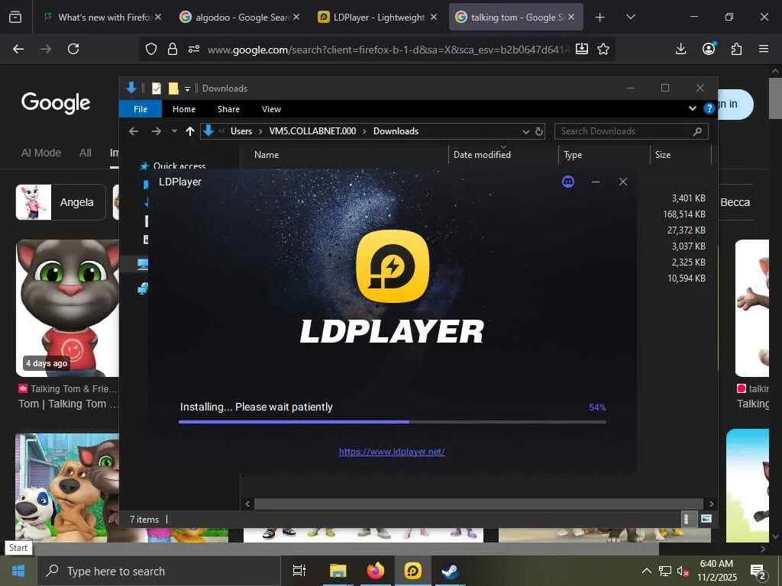Open the notification center icon
The height and width of the screenshot is (586, 782).
click(x=758, y=572)
